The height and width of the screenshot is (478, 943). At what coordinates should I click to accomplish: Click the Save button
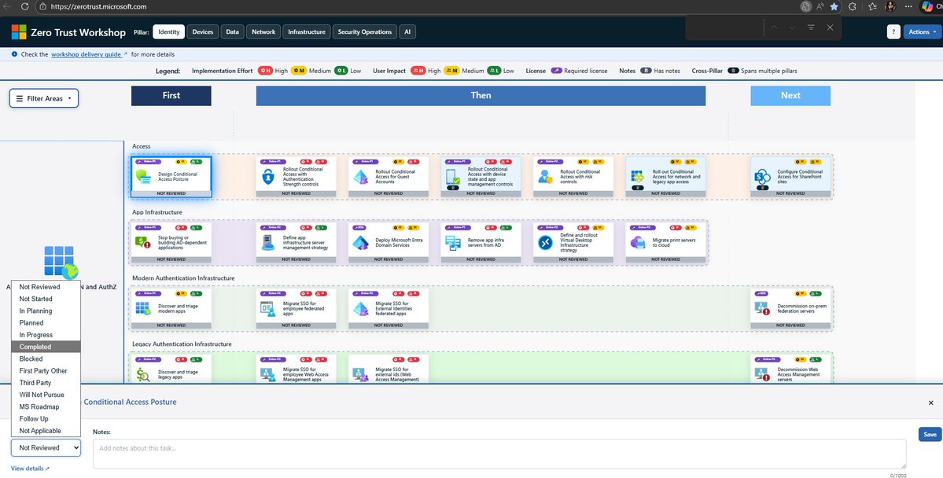point(930,434)
